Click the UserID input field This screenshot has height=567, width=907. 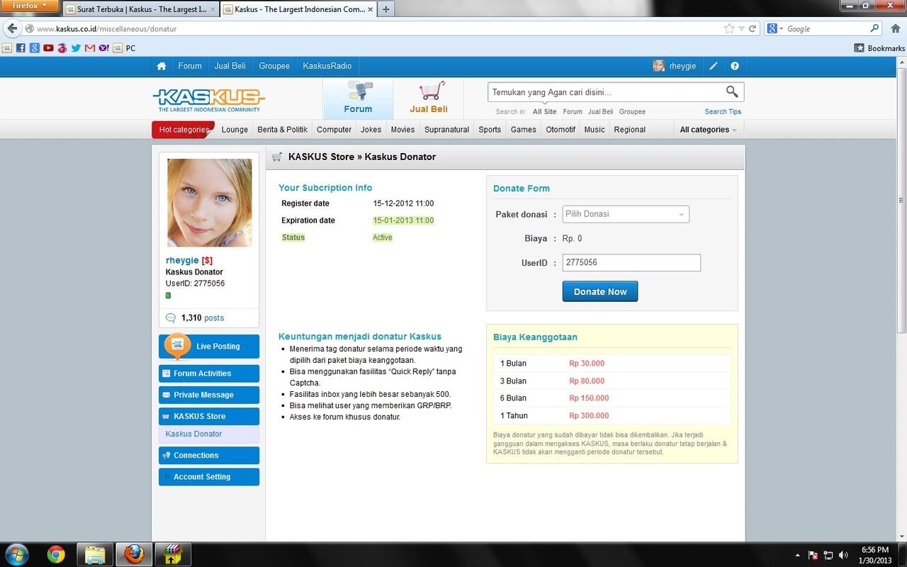(631, 262)
